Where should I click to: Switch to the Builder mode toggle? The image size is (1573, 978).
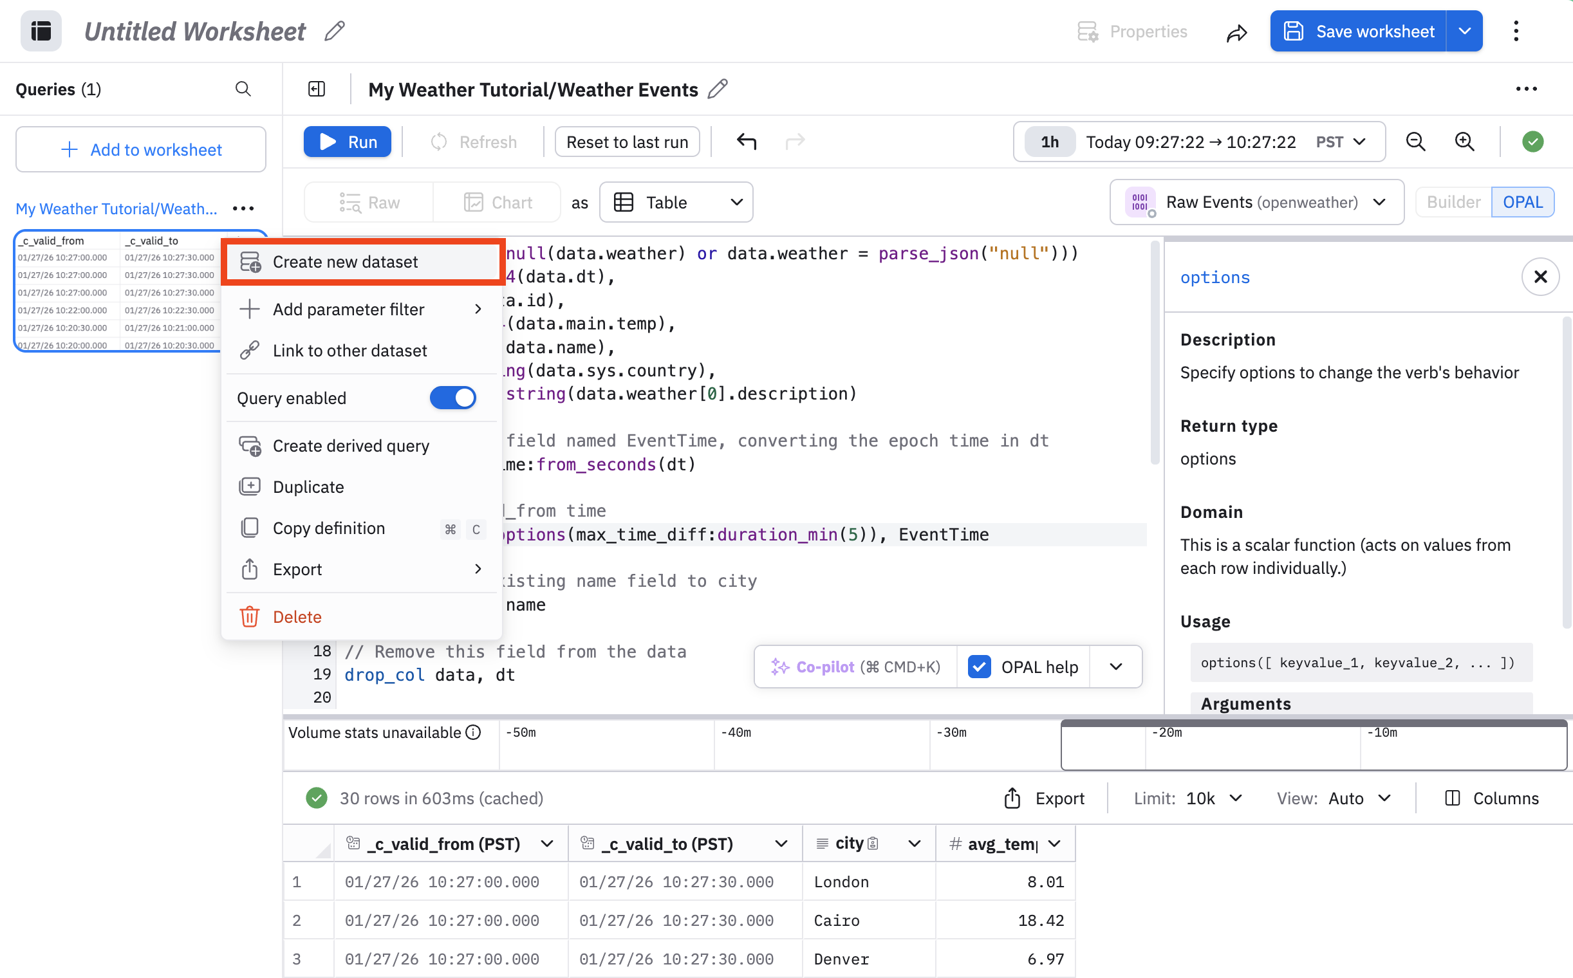(1453, 203)
